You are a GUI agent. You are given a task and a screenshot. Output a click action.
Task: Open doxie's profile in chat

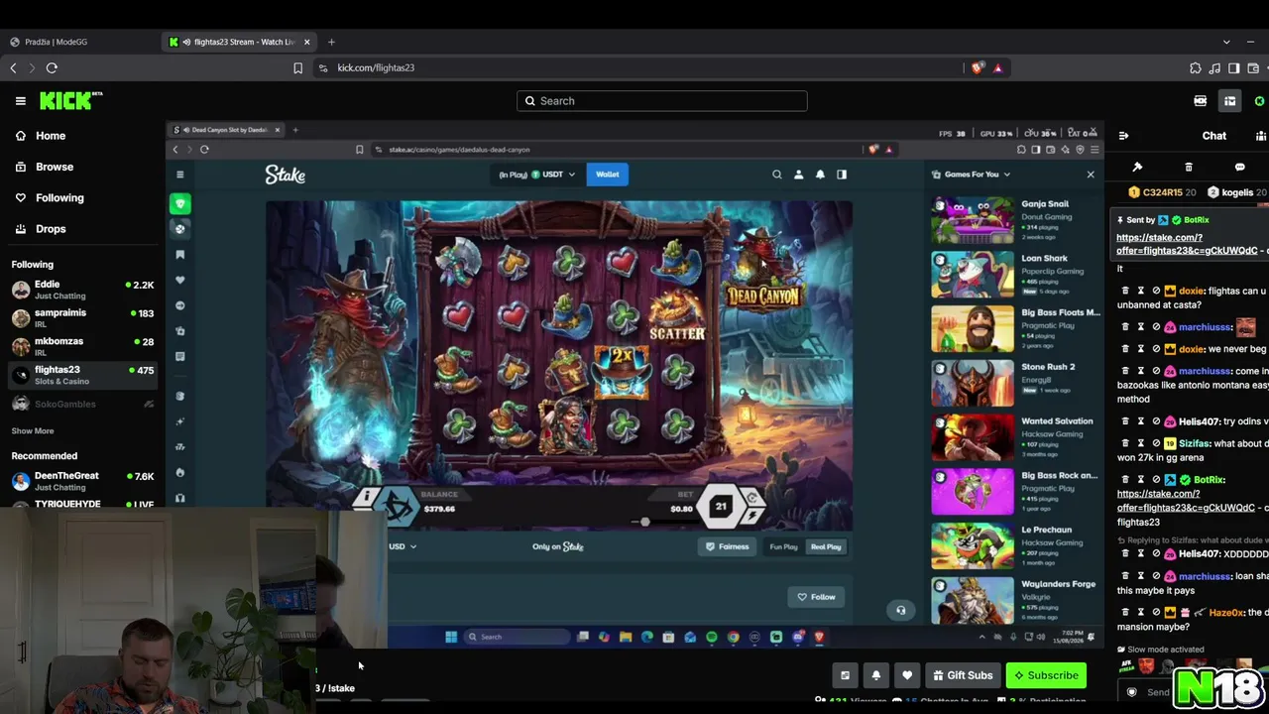coord(1191,291)
